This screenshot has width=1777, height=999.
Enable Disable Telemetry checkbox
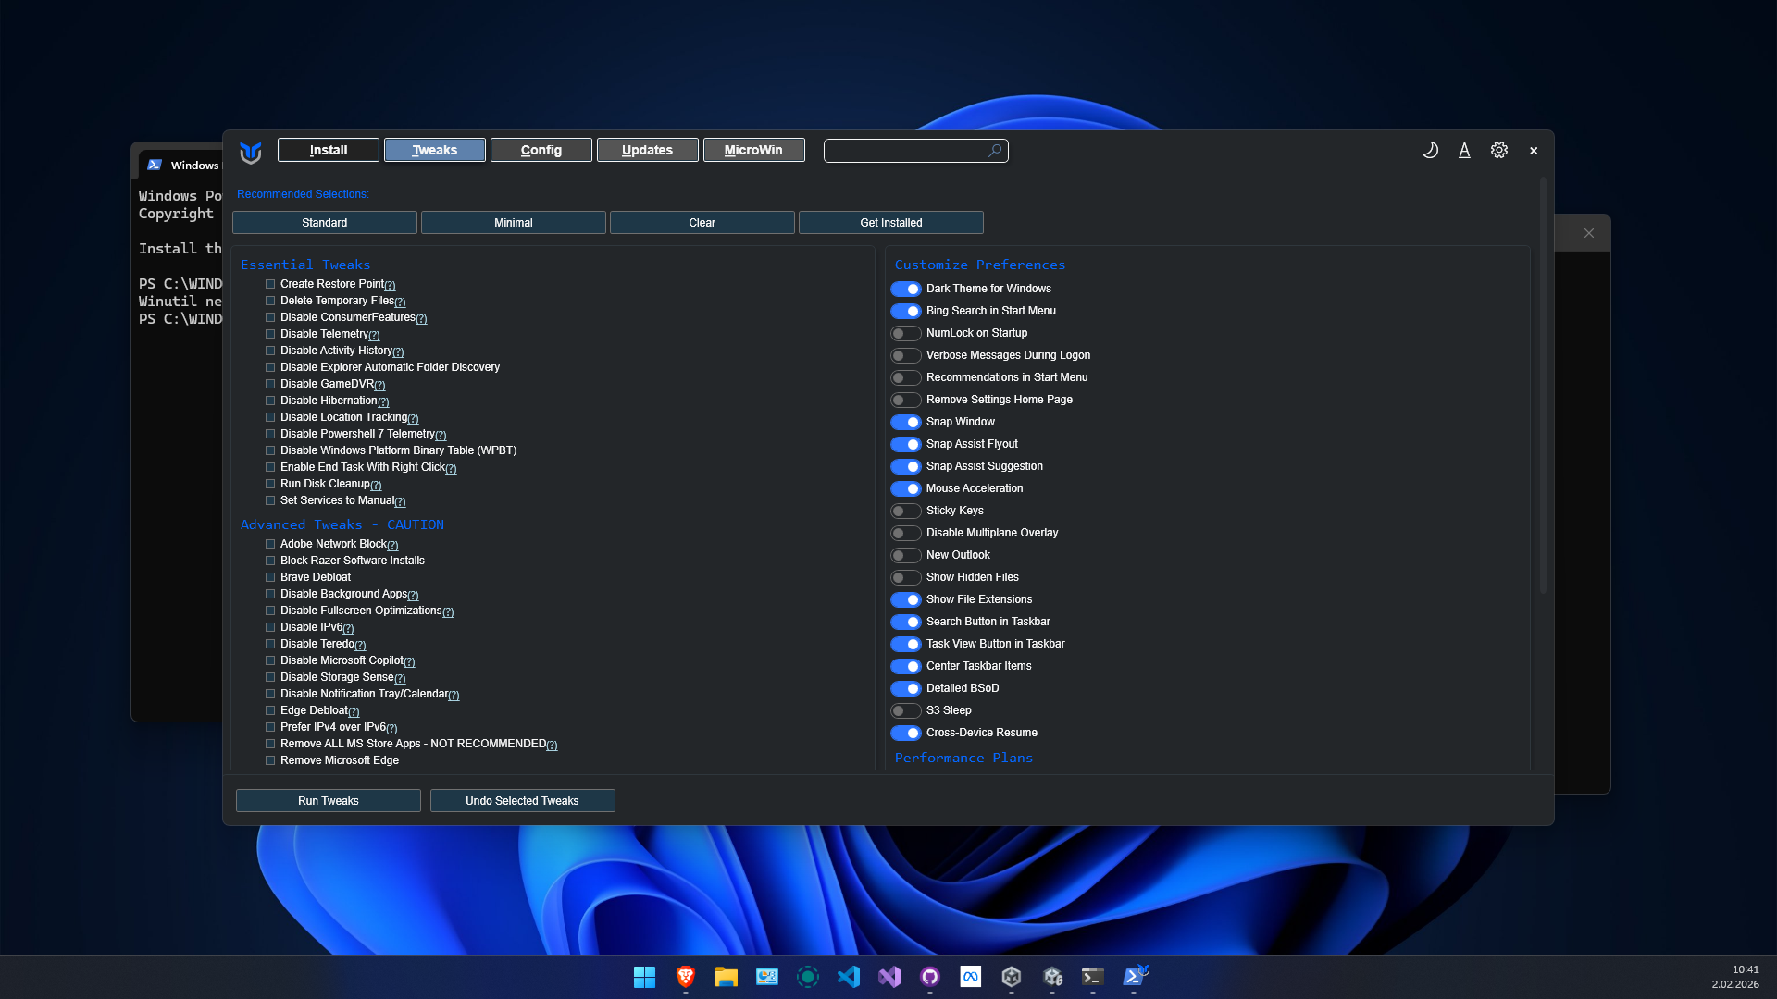coord(270,335)
